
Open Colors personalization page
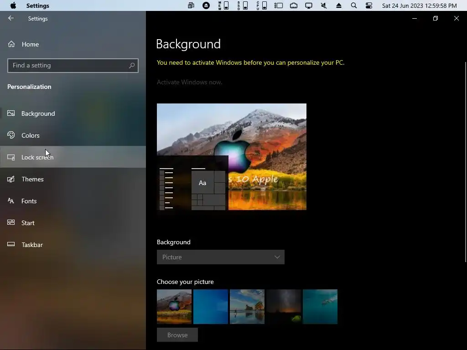tap(73, 135)
